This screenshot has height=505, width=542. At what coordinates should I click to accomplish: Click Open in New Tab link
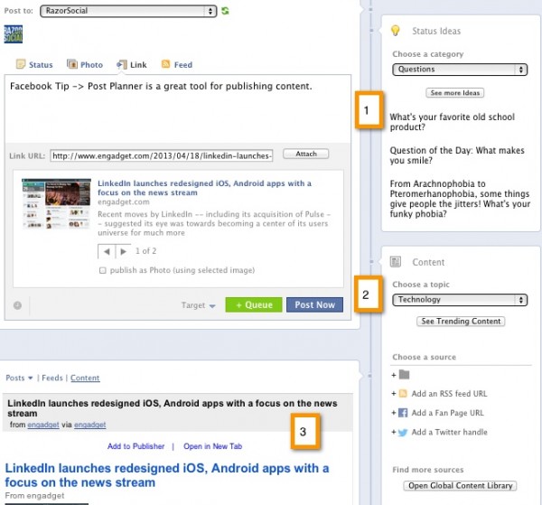pyautogui.click(x=213, y=446)
